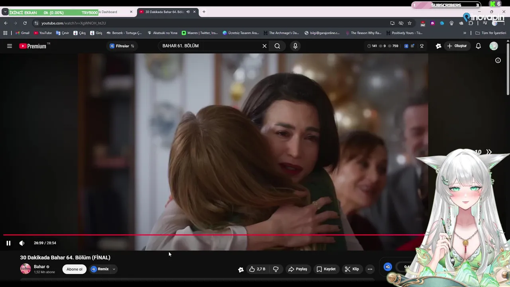Like the video, 2,7 B thumbs-up
The height and width of the screenshot is (287, 510).
[257, 269]
